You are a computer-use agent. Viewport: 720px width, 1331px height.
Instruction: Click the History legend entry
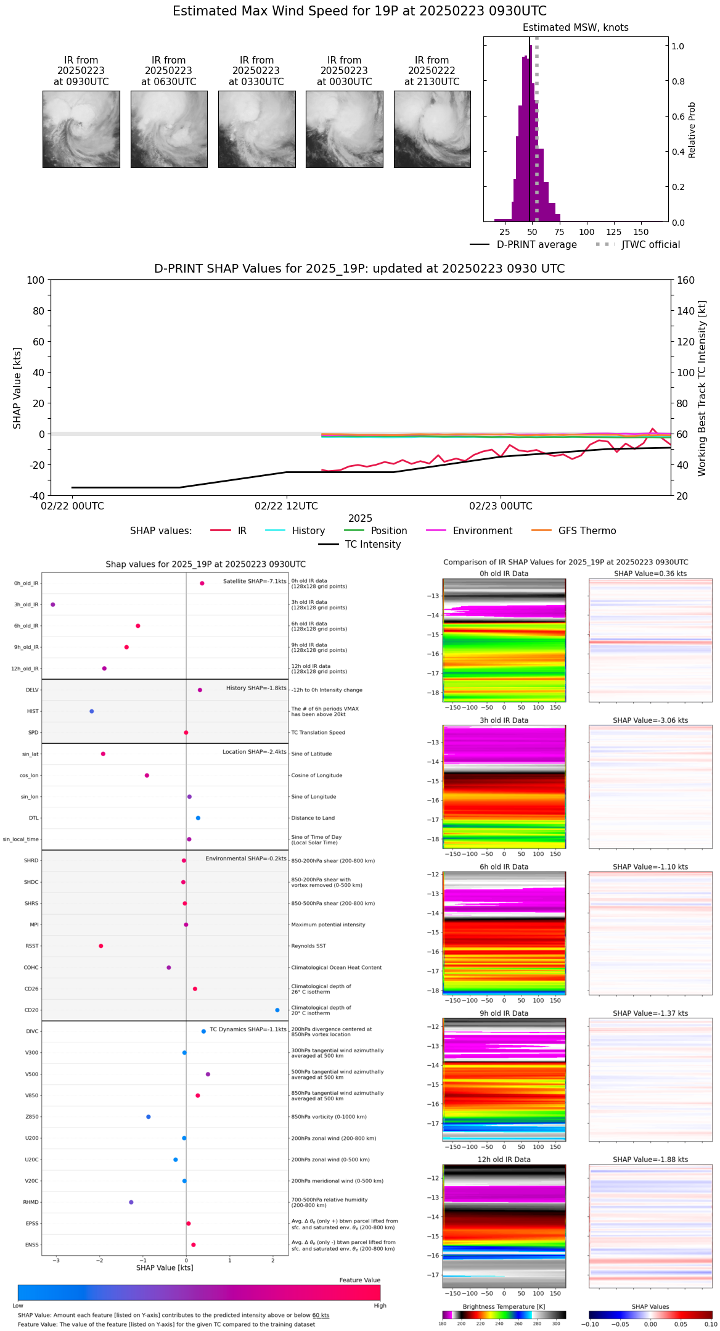coord(295,530)
